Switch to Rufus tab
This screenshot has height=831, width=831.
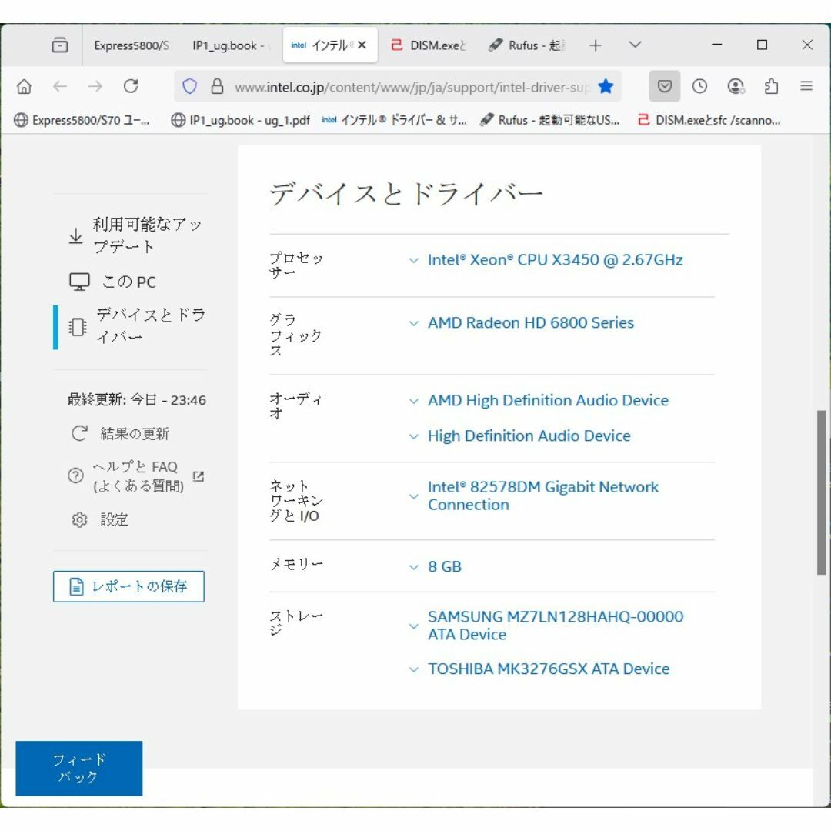pyautogui.click(x=526, y=45)
